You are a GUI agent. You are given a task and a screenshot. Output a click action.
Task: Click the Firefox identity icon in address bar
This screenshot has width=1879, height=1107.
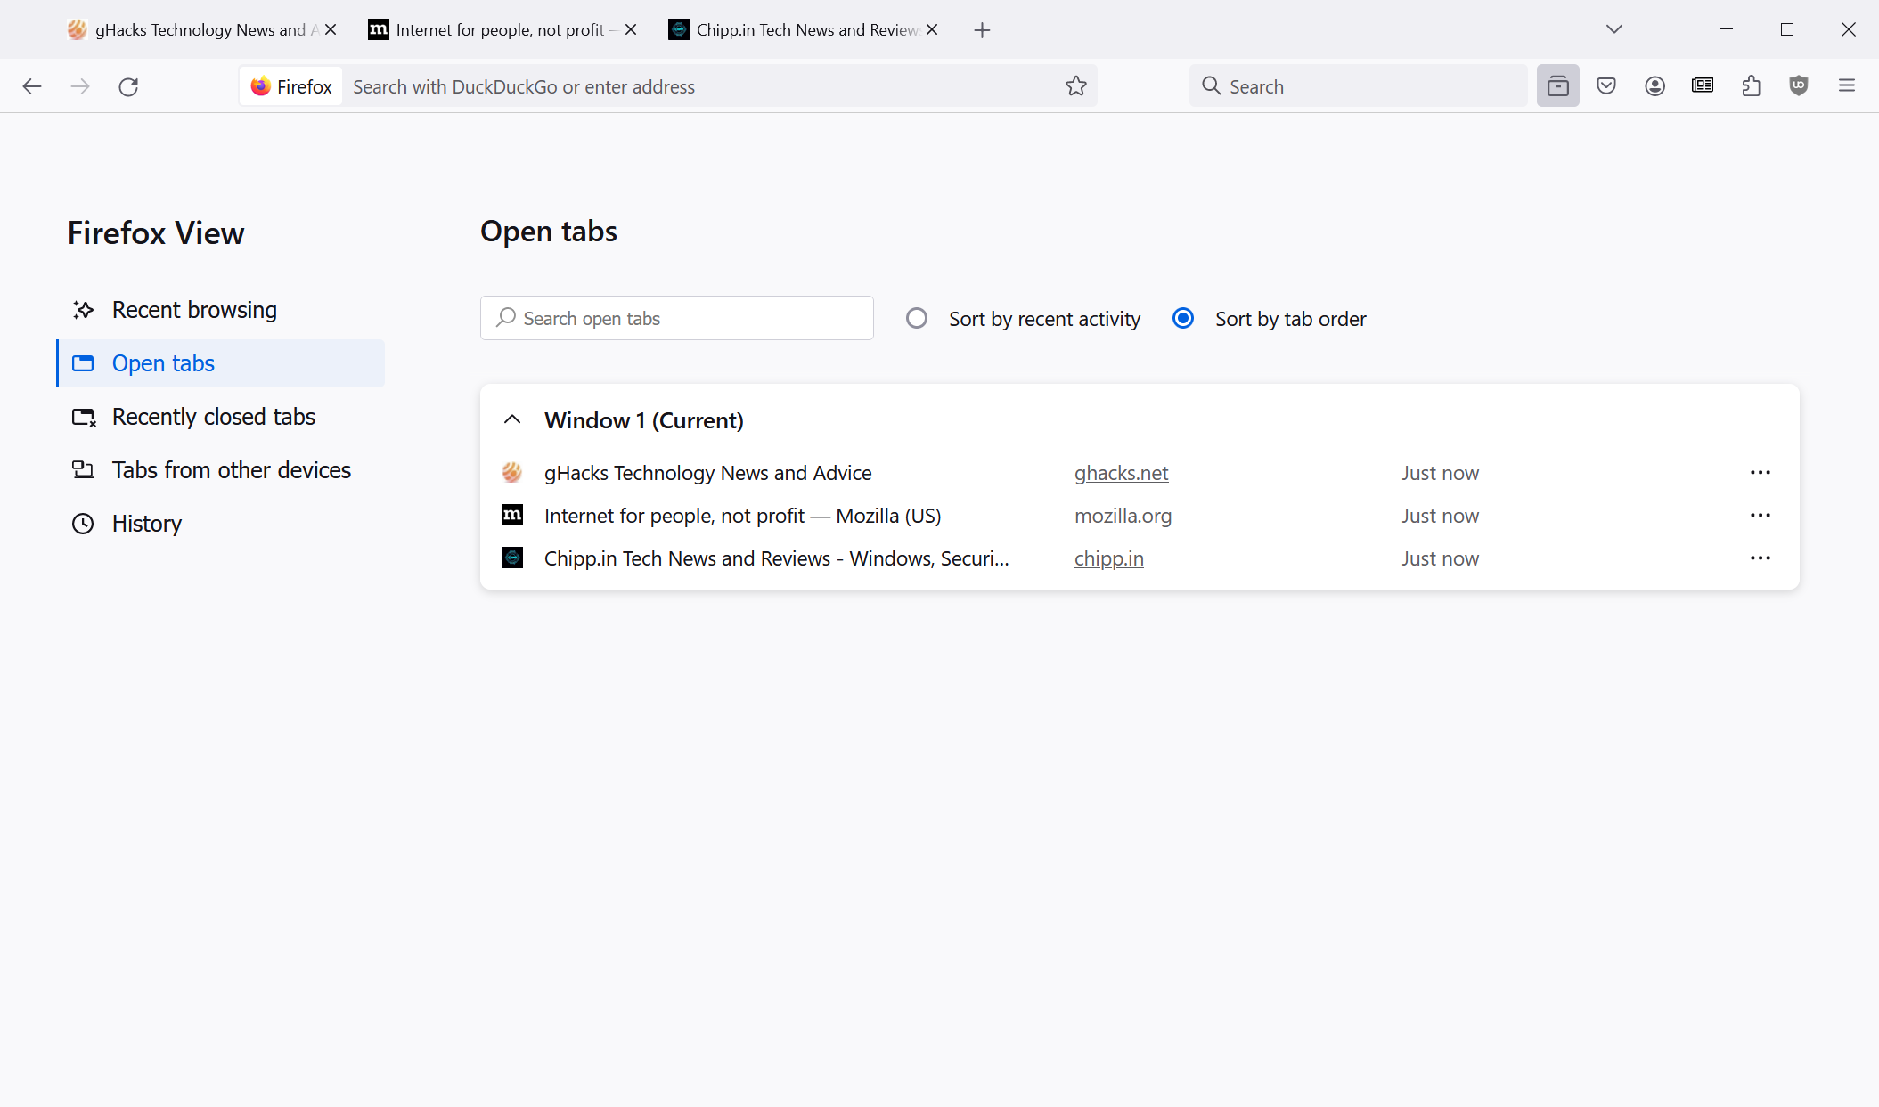291,86
